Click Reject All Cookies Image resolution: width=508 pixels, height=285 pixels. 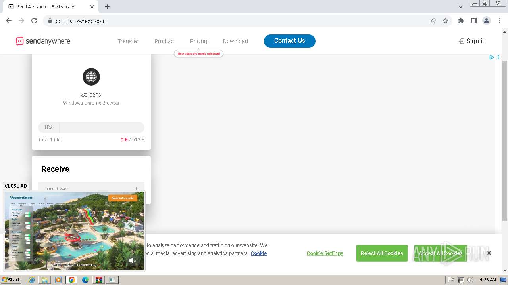tap(382, 253)
